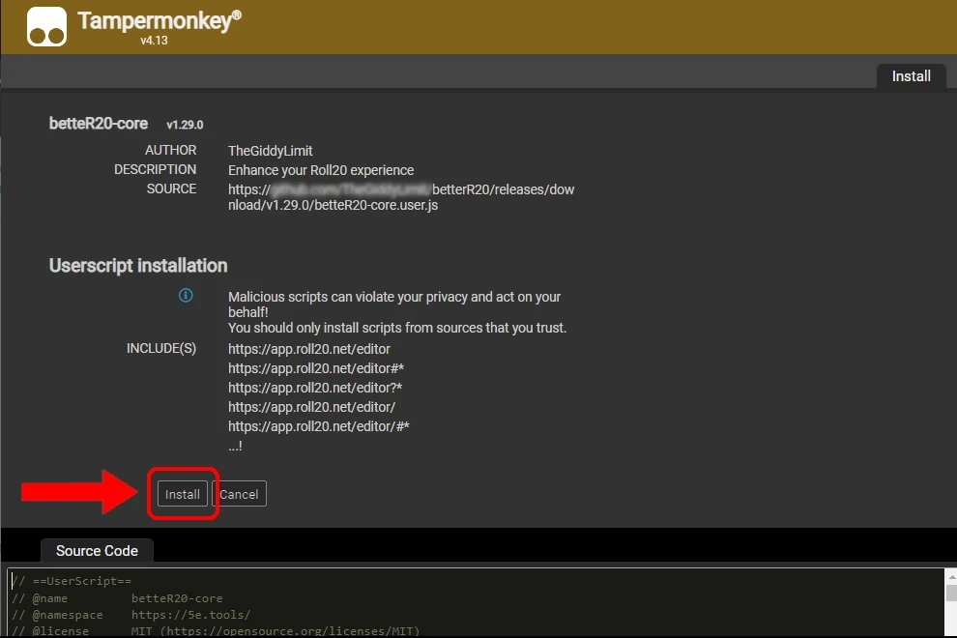The width and height of the screenshot is (957, 638).
Task: Click the SOURCE field label
Action: 171,189
